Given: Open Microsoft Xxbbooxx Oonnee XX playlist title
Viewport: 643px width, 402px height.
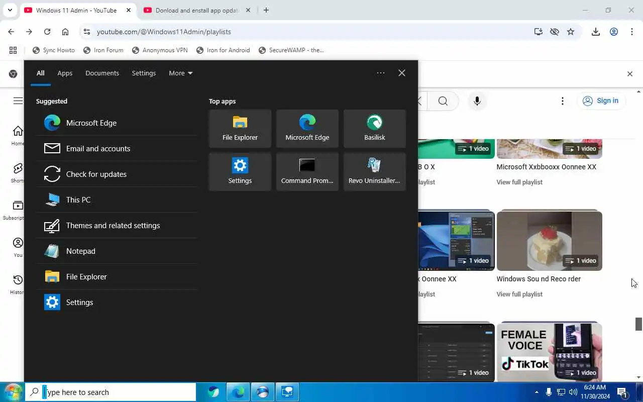Looking at the screenshot, I should click(547, 167).
